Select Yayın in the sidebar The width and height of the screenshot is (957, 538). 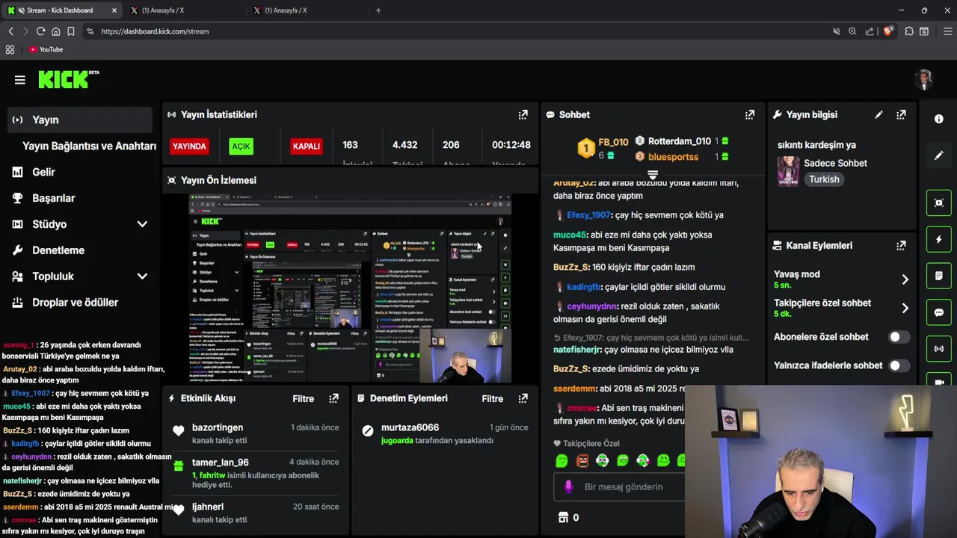tap(80, 120)
